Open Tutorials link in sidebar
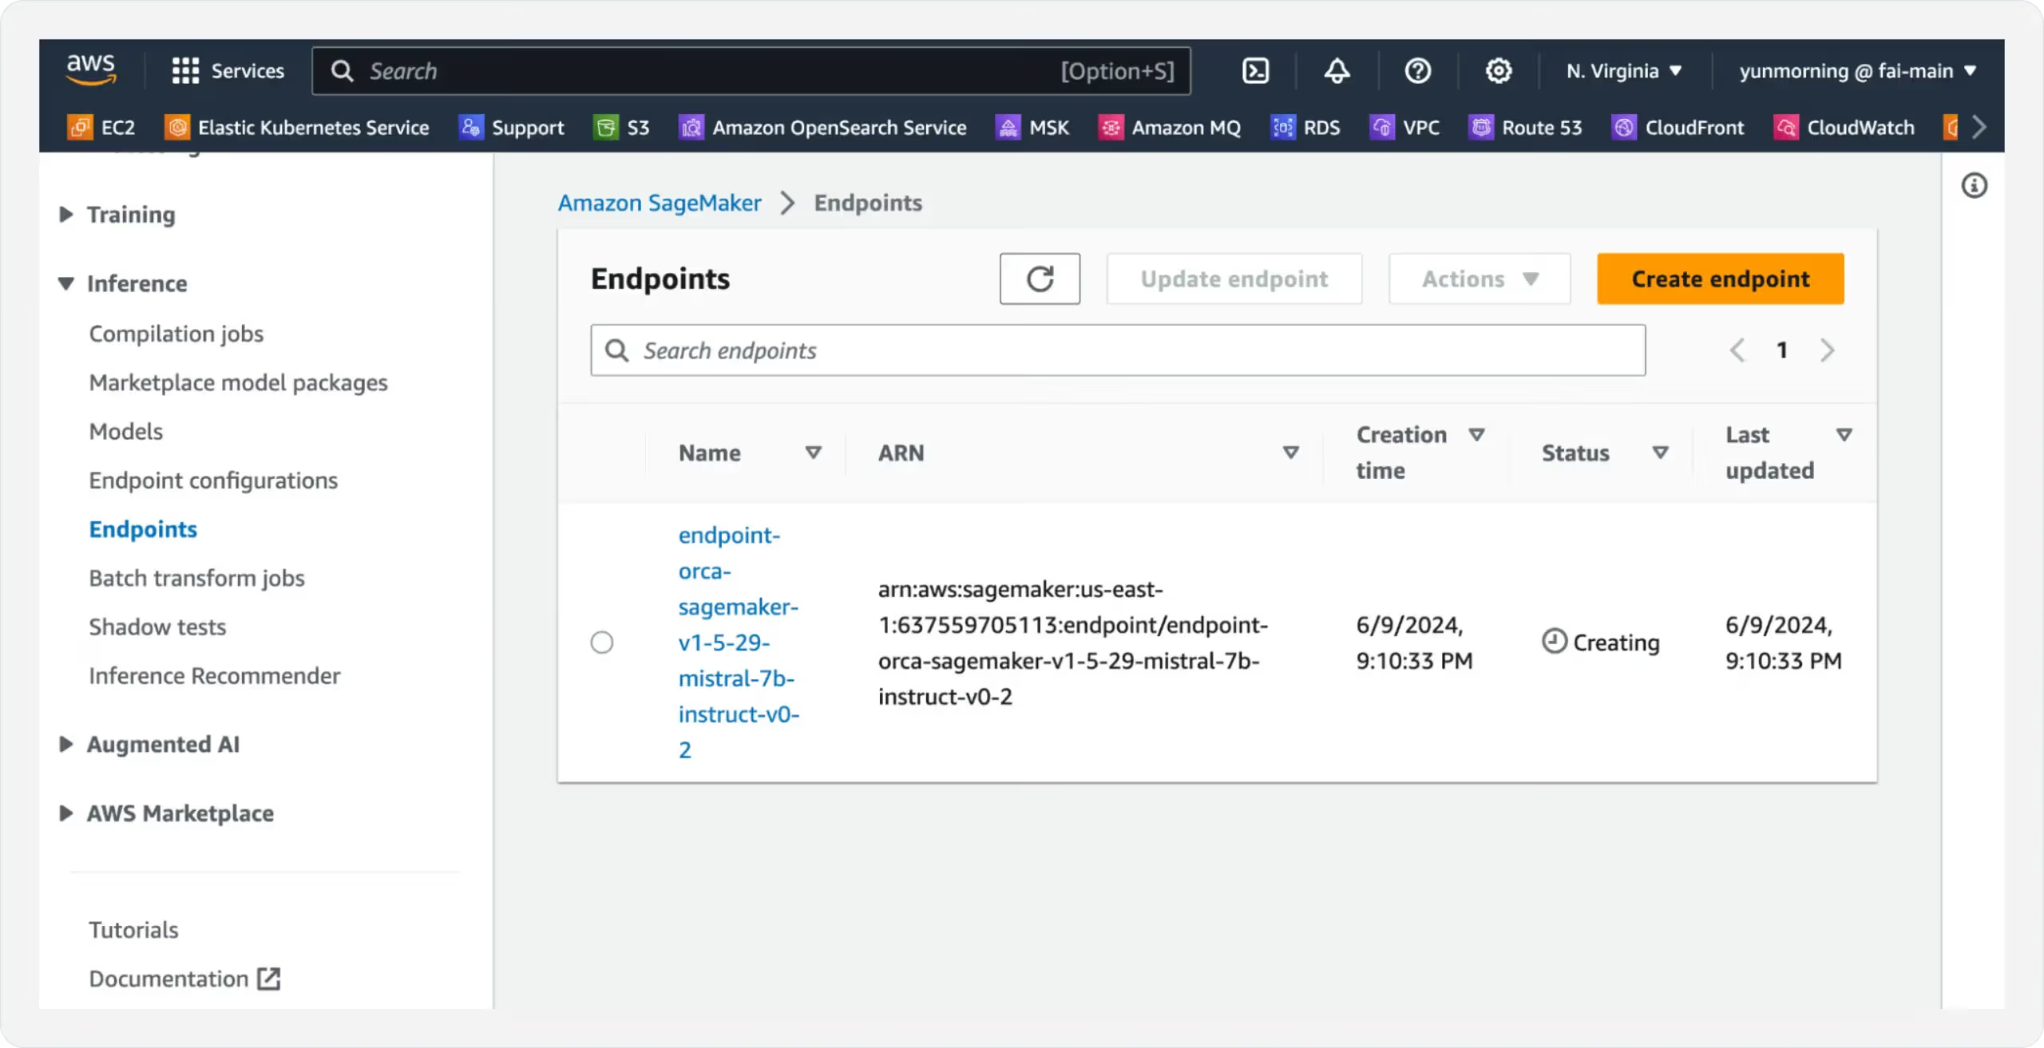 [x=133, y=930]
